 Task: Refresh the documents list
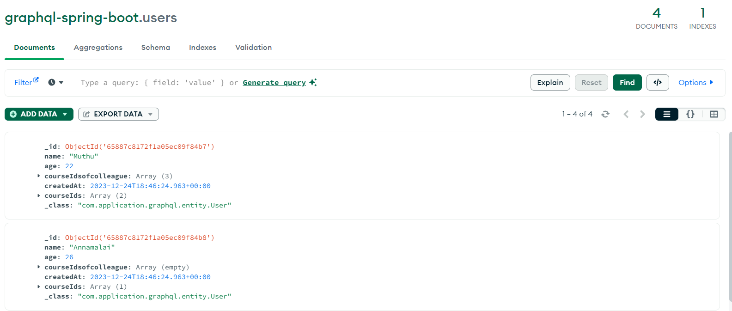coord(605,114)
